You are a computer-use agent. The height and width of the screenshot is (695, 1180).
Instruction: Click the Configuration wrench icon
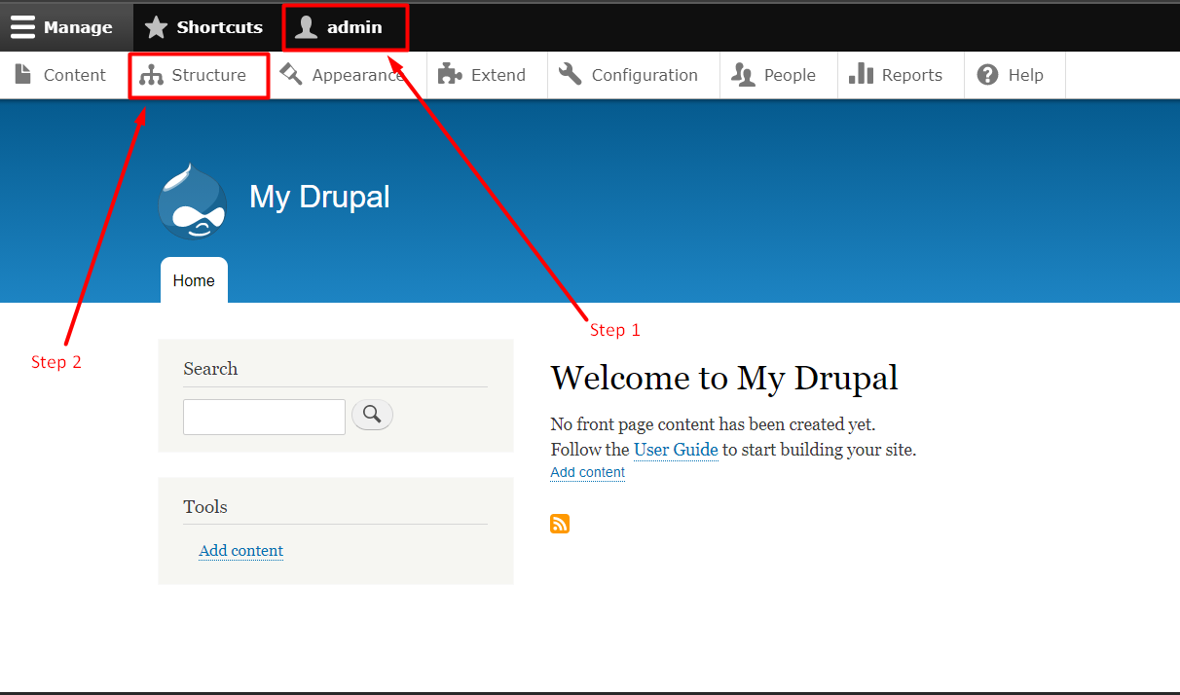[x=571, y=74]
